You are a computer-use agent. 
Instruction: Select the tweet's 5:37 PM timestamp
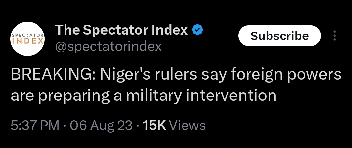click(35, 125)
